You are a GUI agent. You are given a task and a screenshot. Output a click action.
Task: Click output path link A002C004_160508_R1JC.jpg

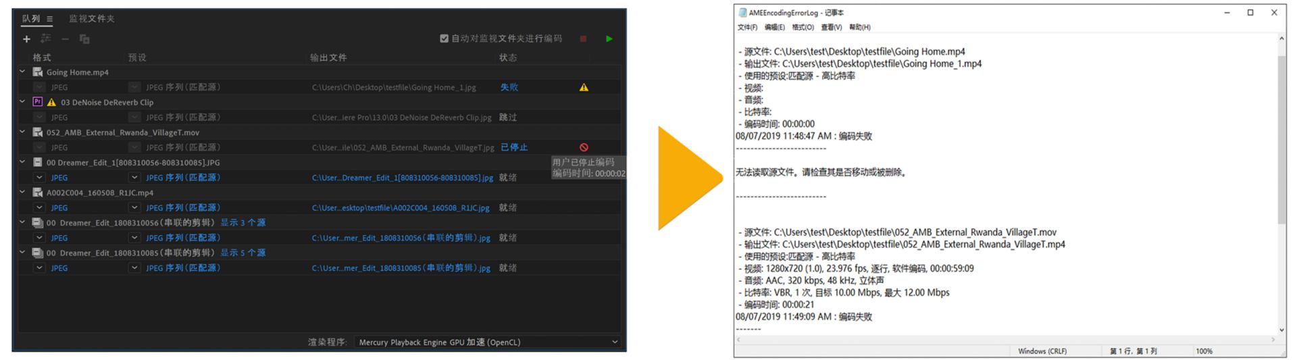tap(401, 208)
